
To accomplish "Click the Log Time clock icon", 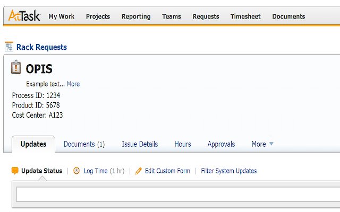I will [76, 171].
